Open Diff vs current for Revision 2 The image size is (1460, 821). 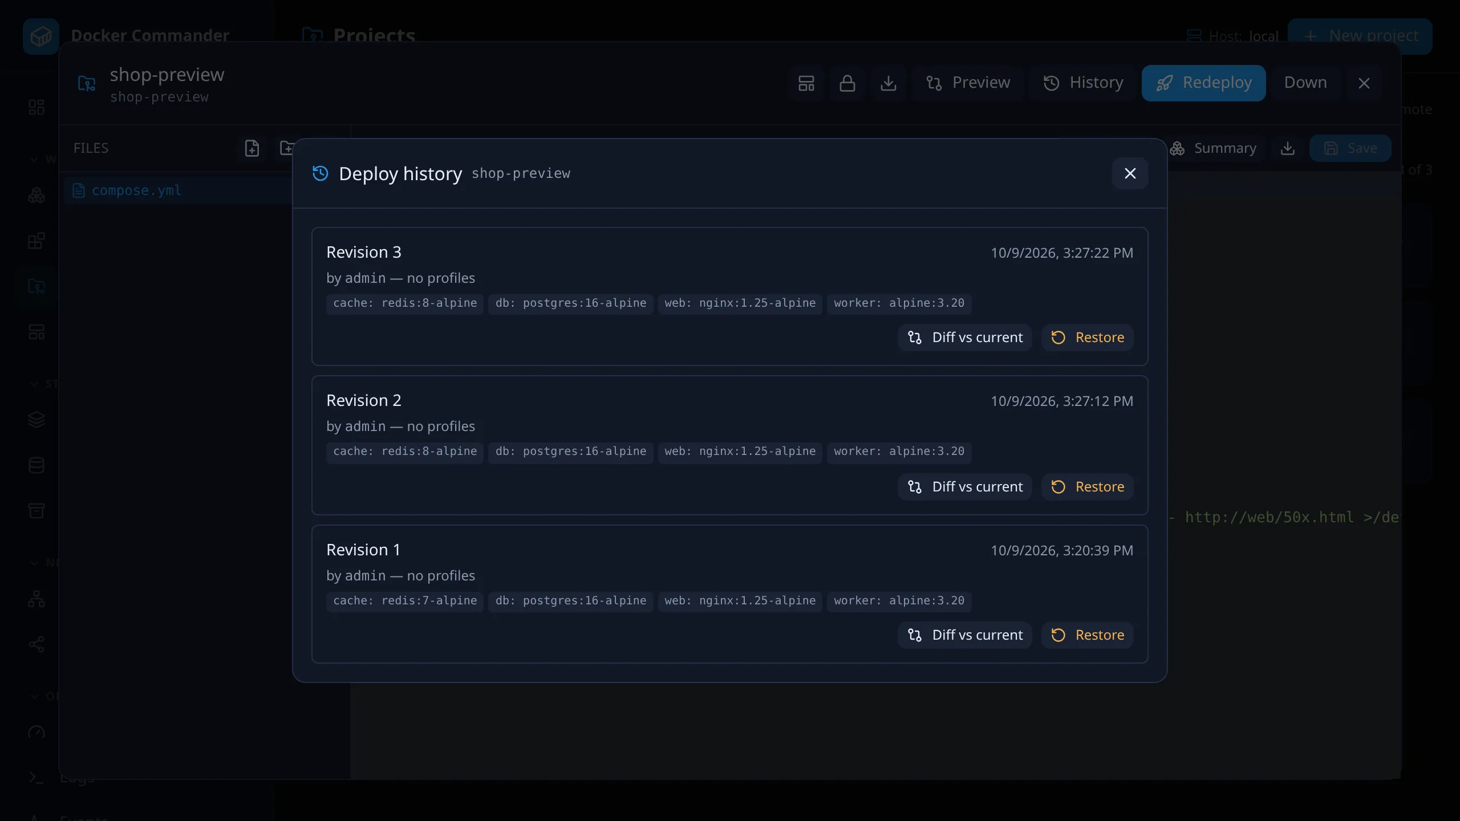coord(965,487)
